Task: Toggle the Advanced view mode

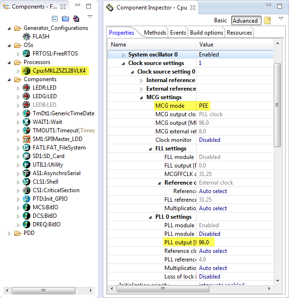Action: 245,20
